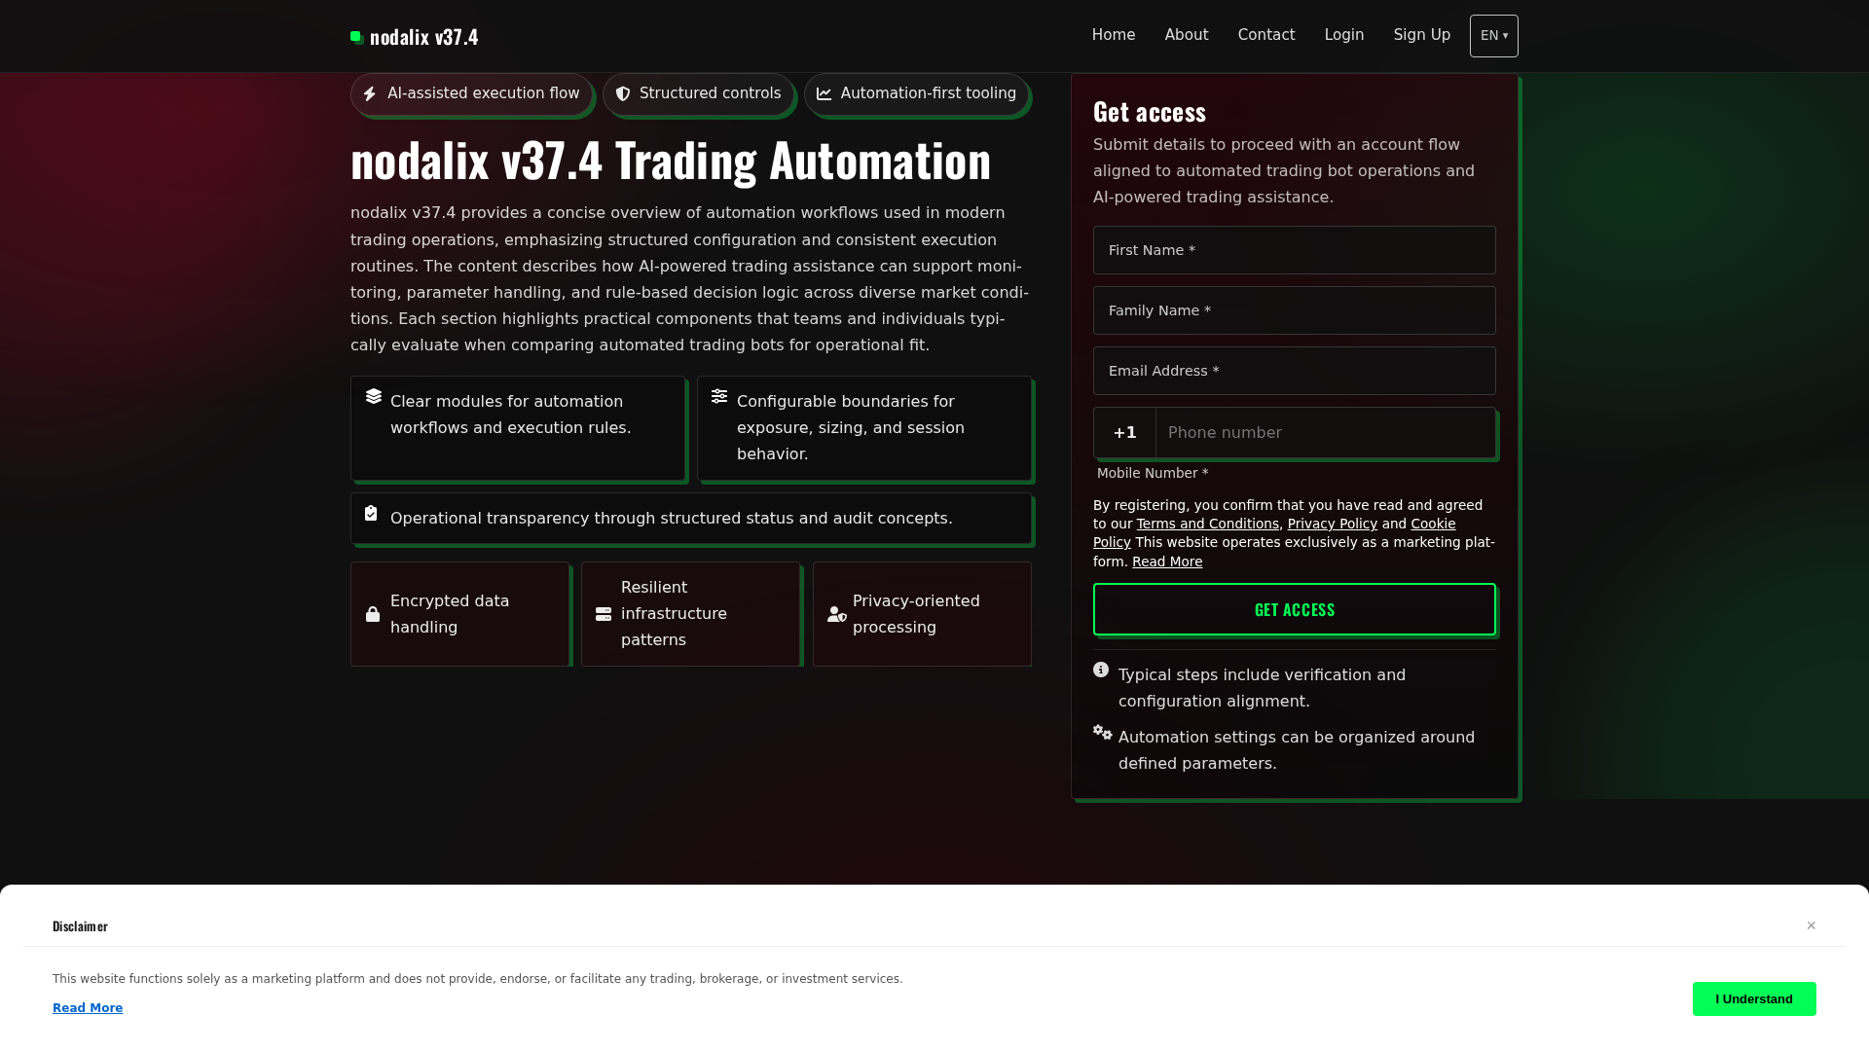Click the layers icon beside Clear modules
Viewport: 1869px width, 1051px height.
[374, 396]
